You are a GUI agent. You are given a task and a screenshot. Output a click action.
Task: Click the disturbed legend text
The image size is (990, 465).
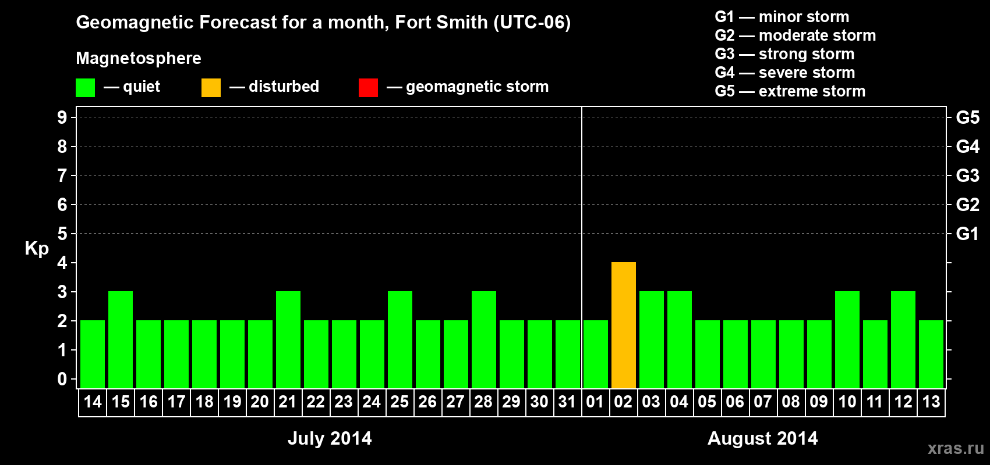284,87
